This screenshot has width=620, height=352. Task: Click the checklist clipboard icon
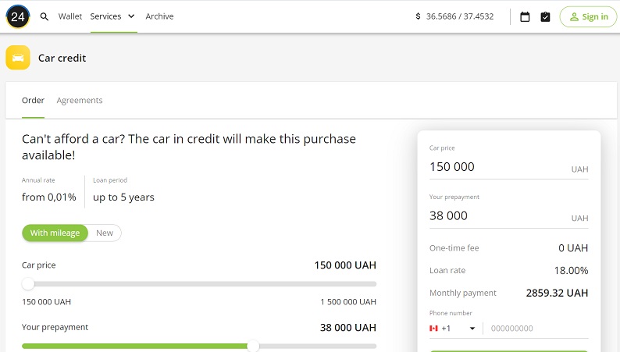pyautogui.click(x=546, y=16)
